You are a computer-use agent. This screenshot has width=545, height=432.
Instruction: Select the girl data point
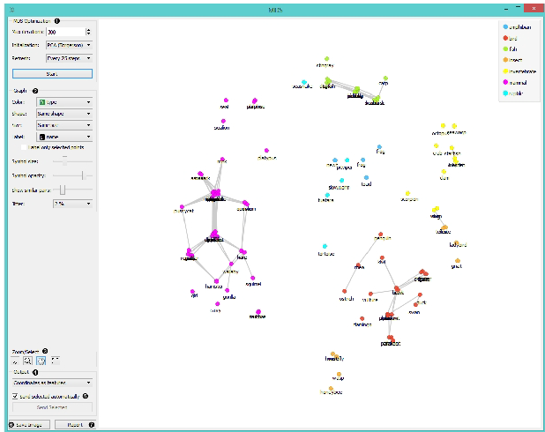[x=192, y=291]
